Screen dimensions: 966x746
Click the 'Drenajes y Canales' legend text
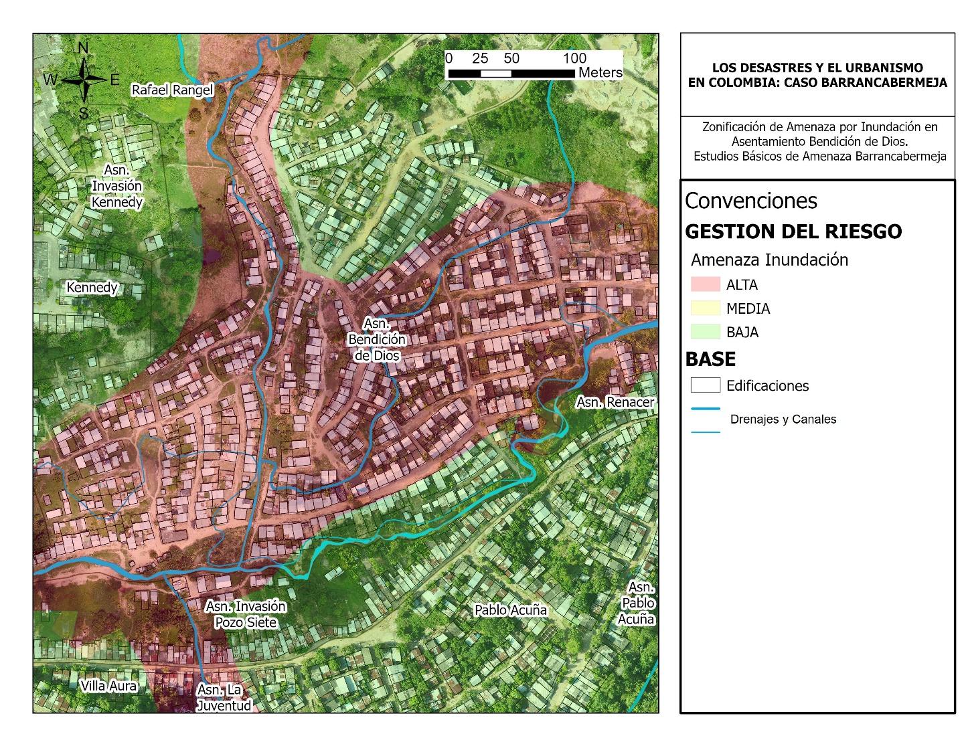click(x=783, y=419)
